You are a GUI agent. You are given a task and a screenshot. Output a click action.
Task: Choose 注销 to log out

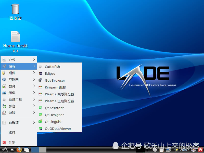[19, 143]
